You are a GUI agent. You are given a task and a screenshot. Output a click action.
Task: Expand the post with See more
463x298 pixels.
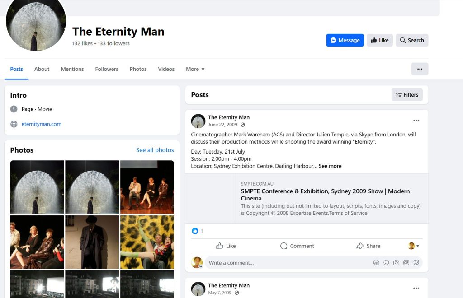point(330,166)
